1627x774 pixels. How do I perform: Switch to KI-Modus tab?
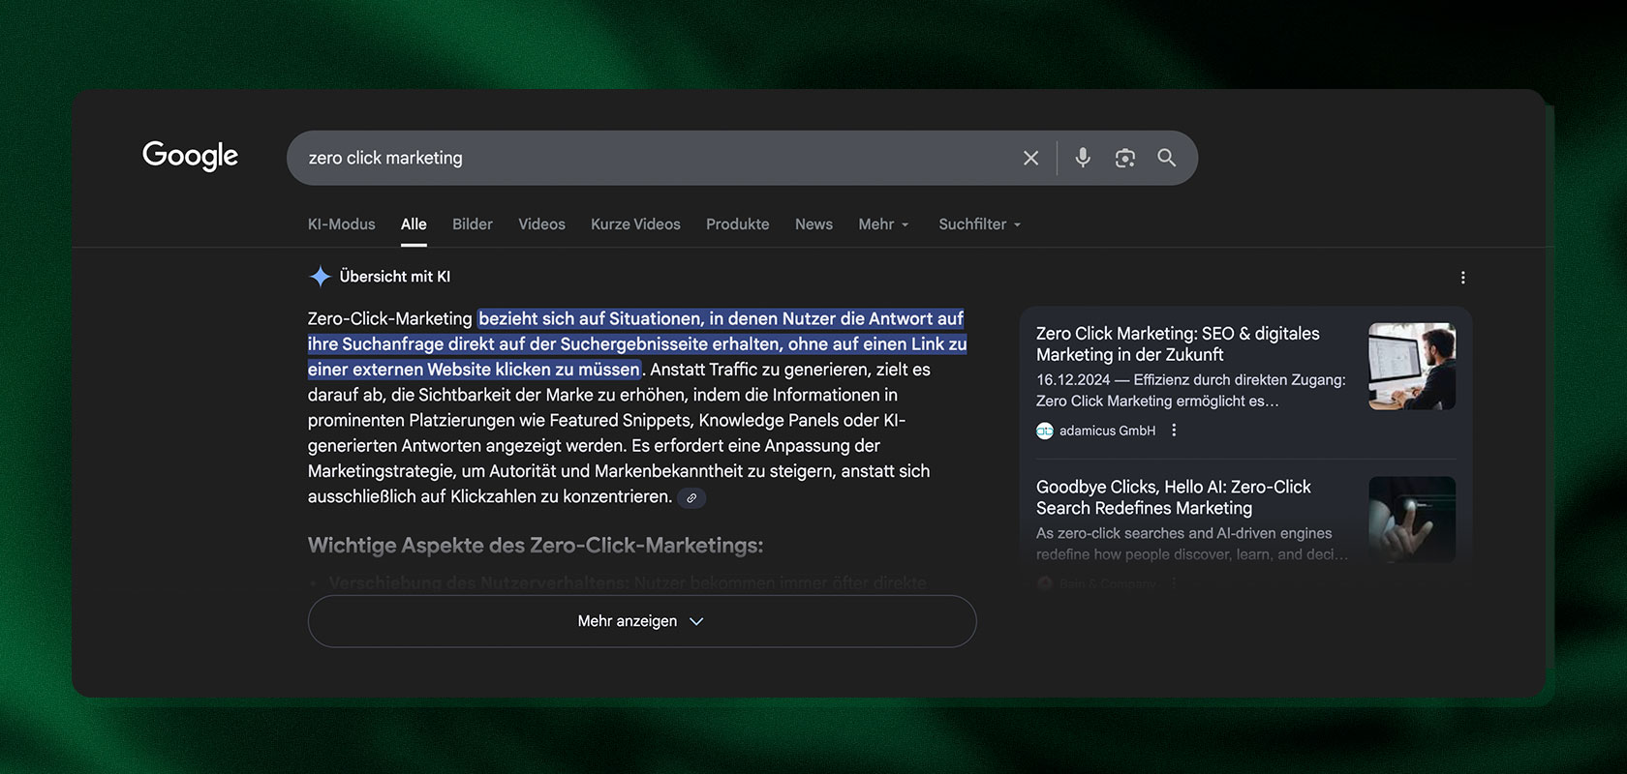341,224
